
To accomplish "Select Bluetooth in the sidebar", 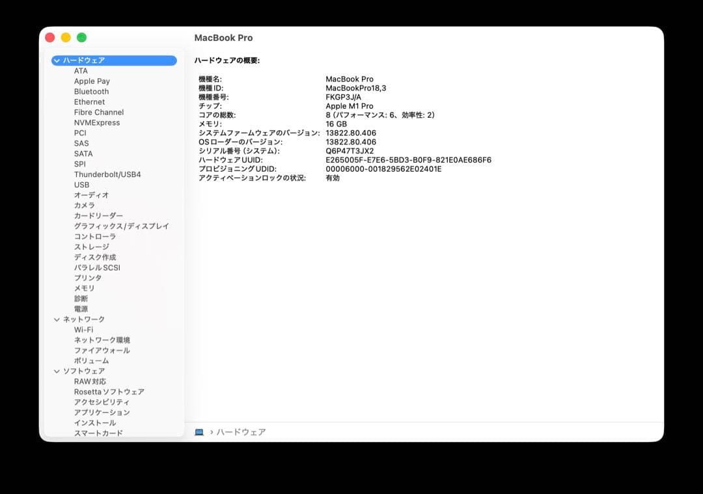I will (90, 91).
